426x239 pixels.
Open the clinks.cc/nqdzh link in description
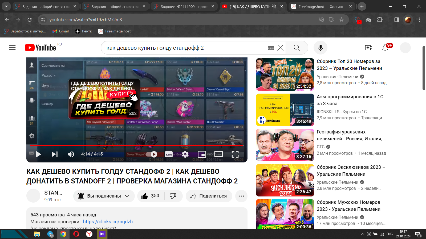tap(108, 221)
